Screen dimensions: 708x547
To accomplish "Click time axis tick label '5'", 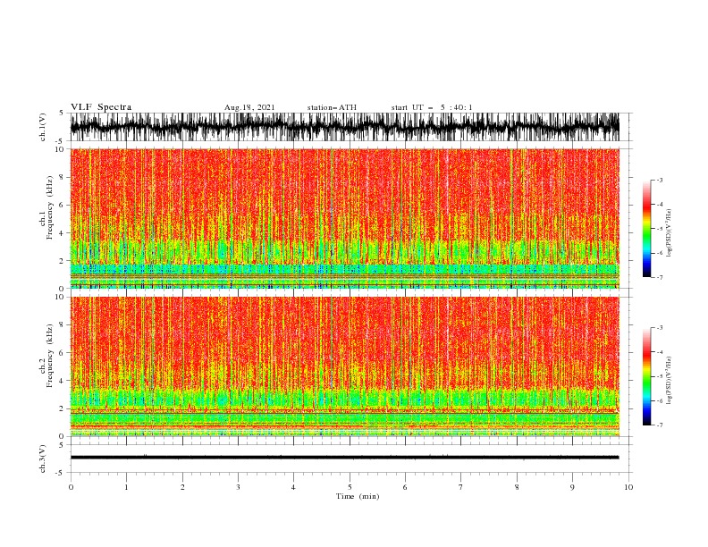I will click(350, 487).
